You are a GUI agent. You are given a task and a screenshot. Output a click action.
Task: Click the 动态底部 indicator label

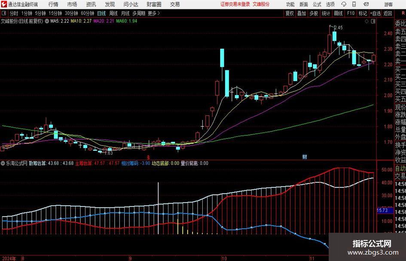(x=165, y=163)
